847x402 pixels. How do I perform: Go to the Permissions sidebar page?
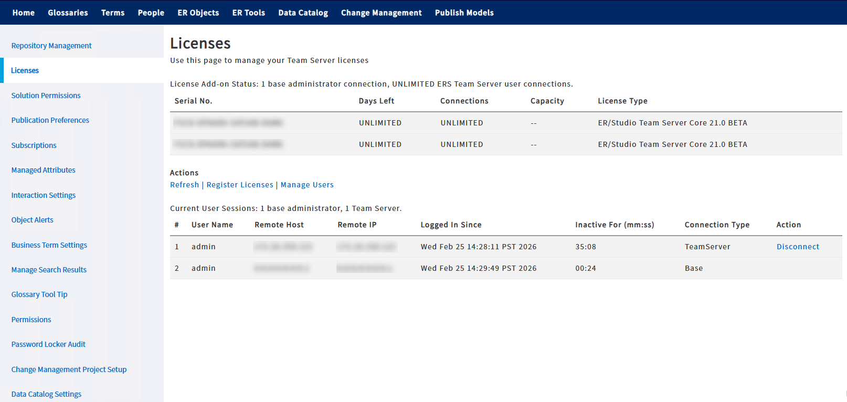pyautogui.click(x=31, y=320)
